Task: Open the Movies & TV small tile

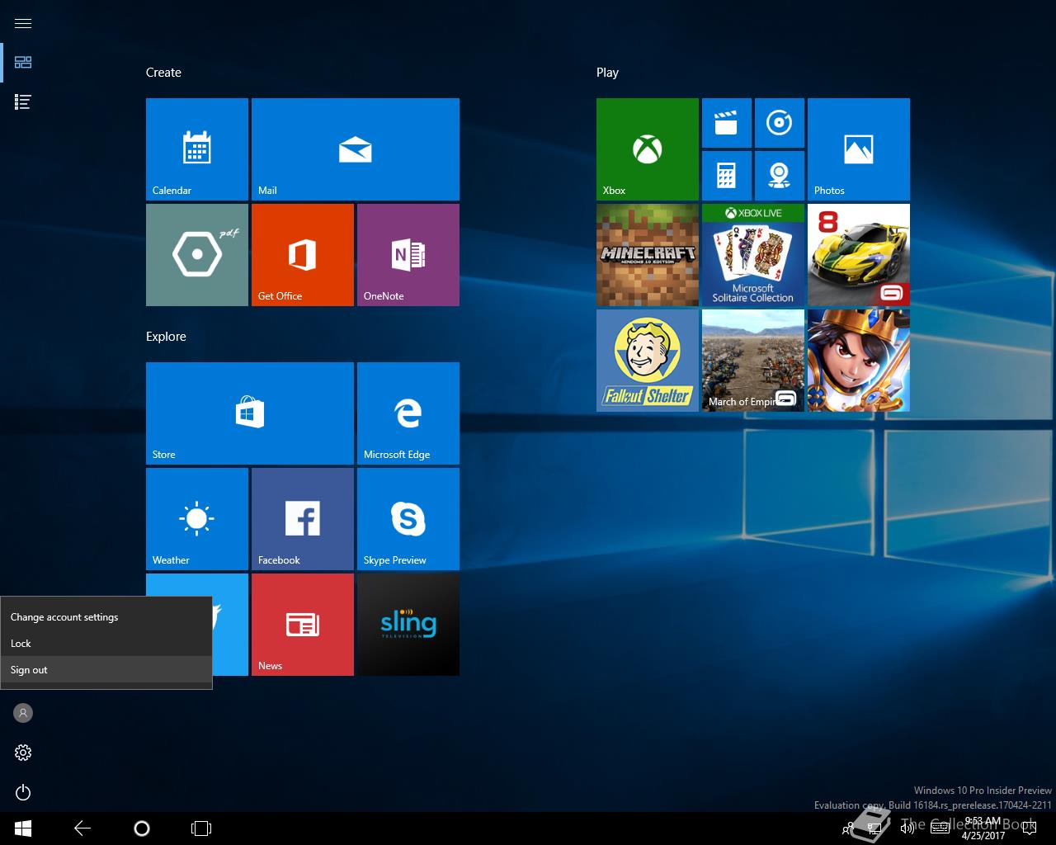Action: [727, 123]
